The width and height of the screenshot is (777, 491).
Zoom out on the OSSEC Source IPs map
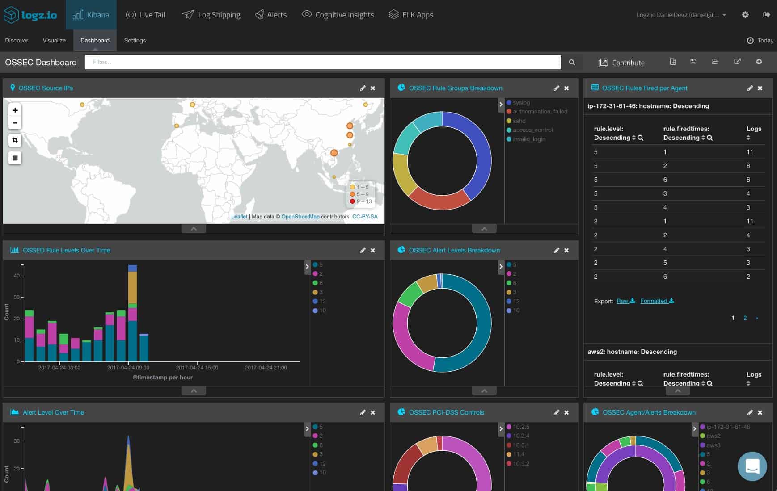[15, 123]
